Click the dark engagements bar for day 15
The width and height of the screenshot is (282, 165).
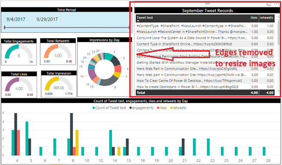tap(127, 147)
